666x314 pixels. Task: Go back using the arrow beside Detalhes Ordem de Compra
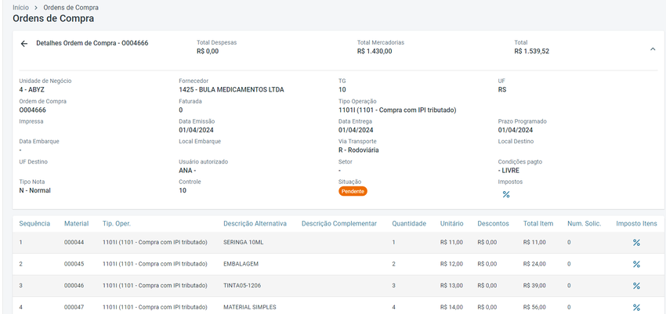tap(24, 44)
